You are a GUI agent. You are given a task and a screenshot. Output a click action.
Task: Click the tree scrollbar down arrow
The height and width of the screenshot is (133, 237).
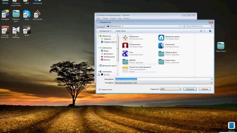[118, 75]
